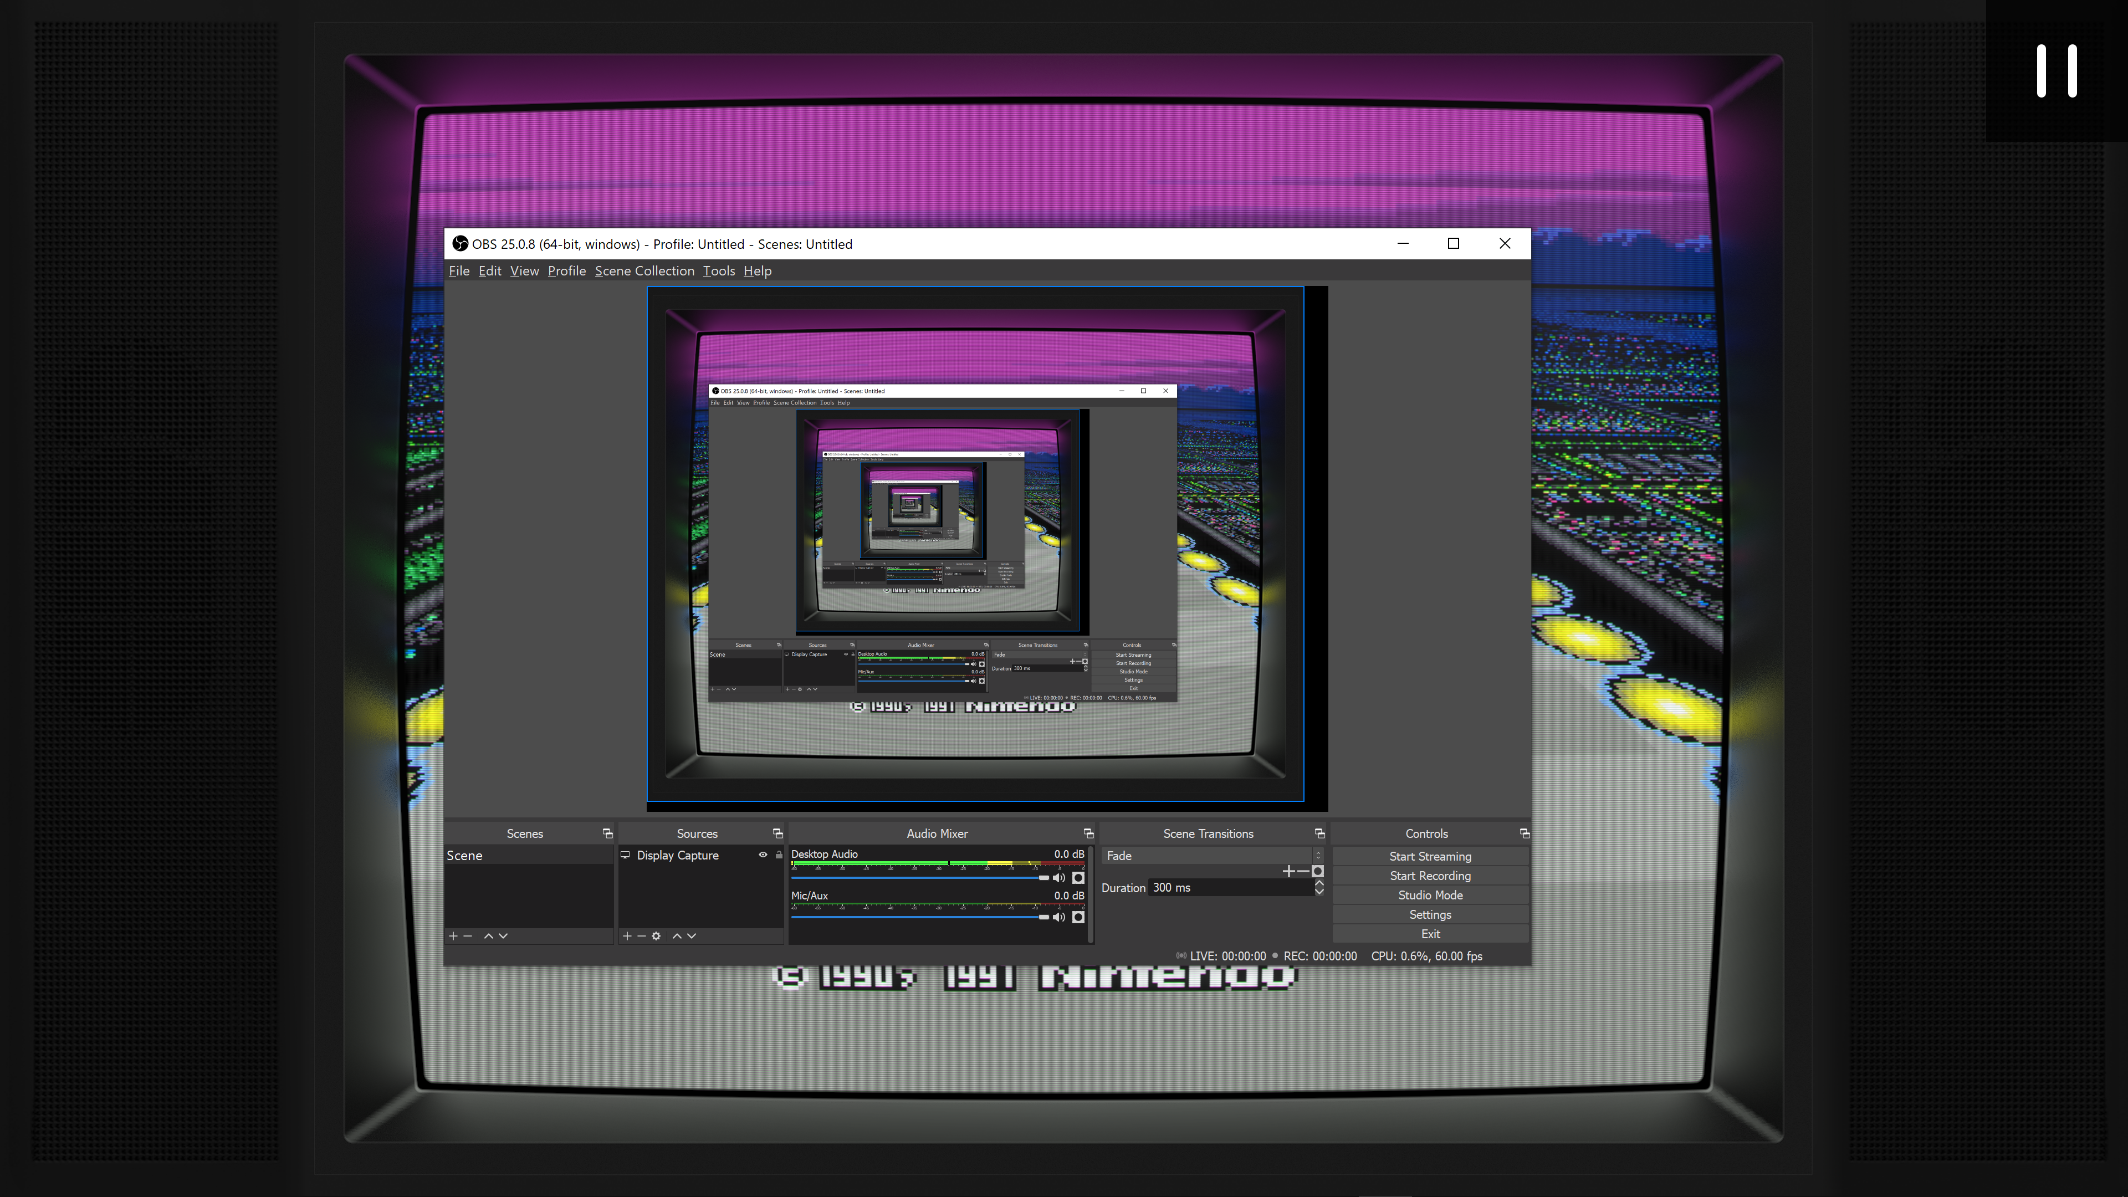Pause playback with the pause button
Image resolution: width=2128 pixels, height=1197 pixels.
tap(2057, 71)
